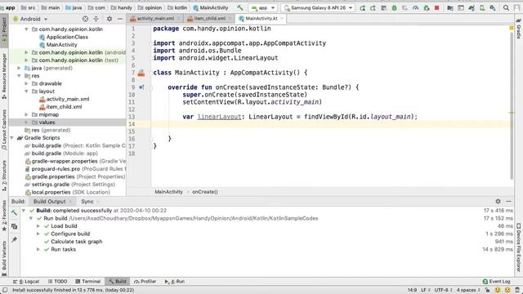
Task: Expand java (generated) folder
Action: pyautogui.click(x=19, y=68)
